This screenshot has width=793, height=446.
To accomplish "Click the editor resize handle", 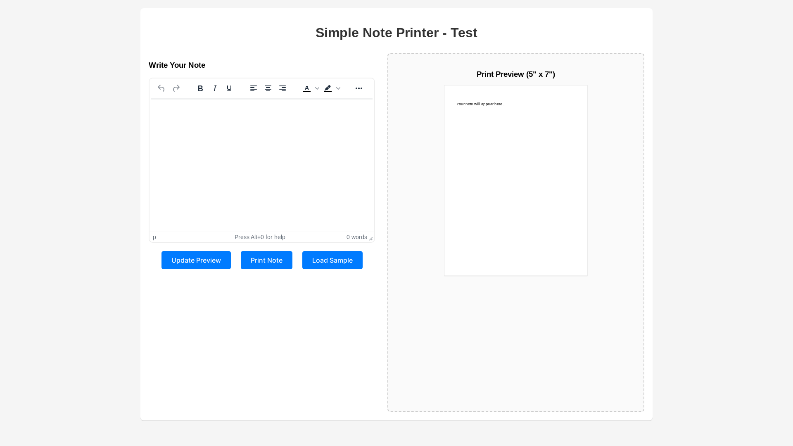I will click(371, 238).
